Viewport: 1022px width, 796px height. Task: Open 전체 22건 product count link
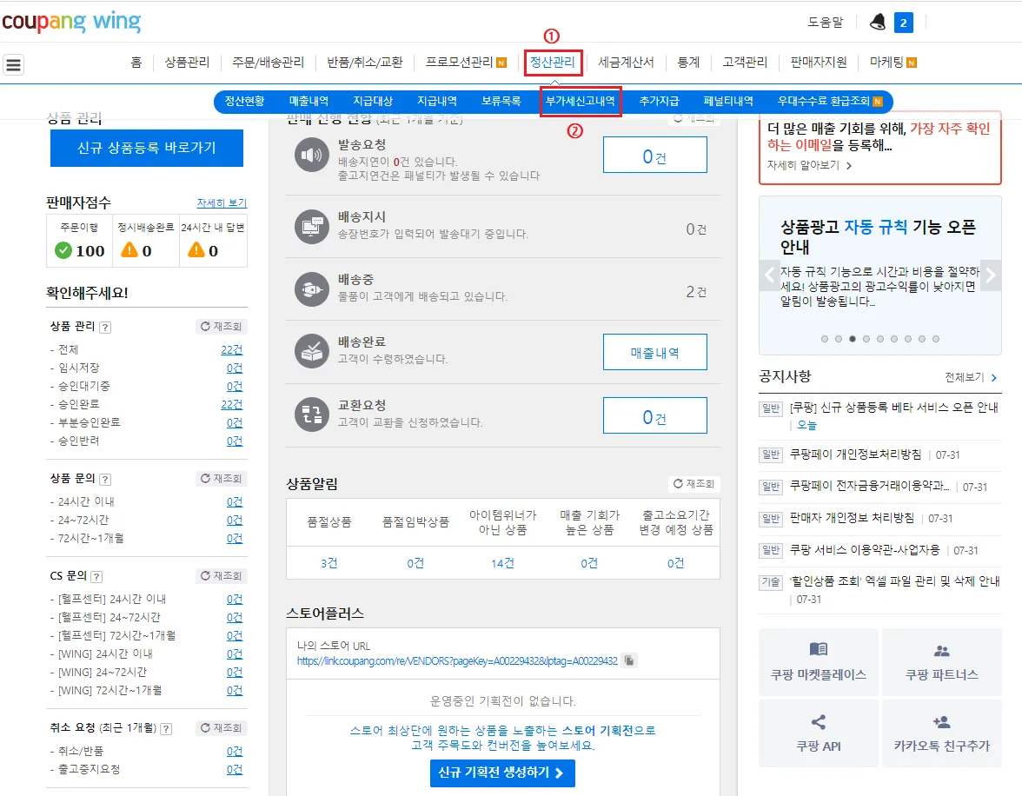click(231, 350)
